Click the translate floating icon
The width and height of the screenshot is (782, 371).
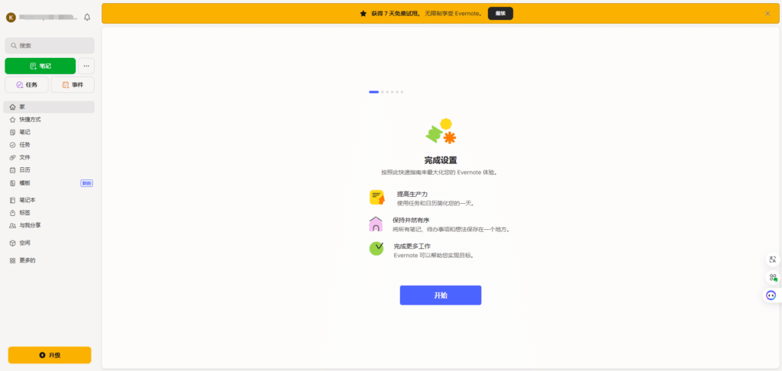pos(772,260)
